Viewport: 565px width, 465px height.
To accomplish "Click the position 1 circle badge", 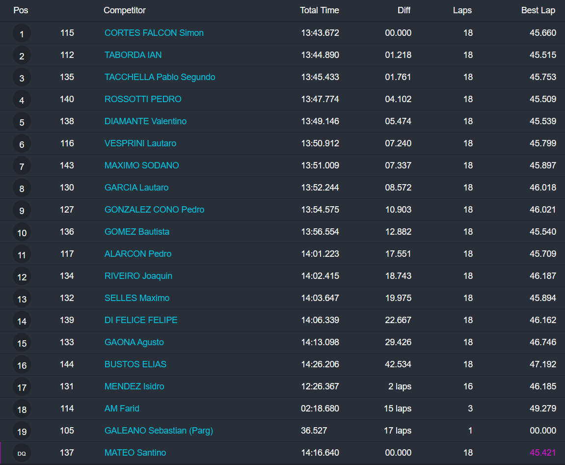I will click(22, 34).
